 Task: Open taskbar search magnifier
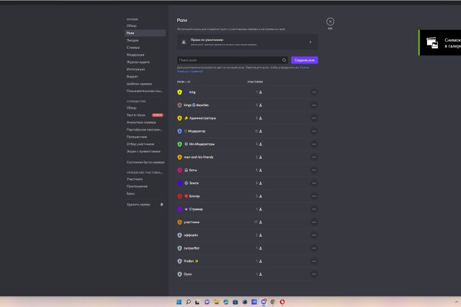tap(188, 302)
